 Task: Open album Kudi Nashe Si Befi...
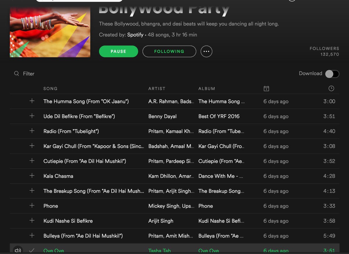coord(221,221)
